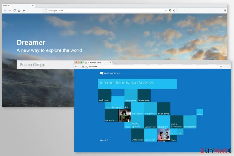Open the home page in Firefox
Viewport: 234px width, 156px height.
click(19, 10)
